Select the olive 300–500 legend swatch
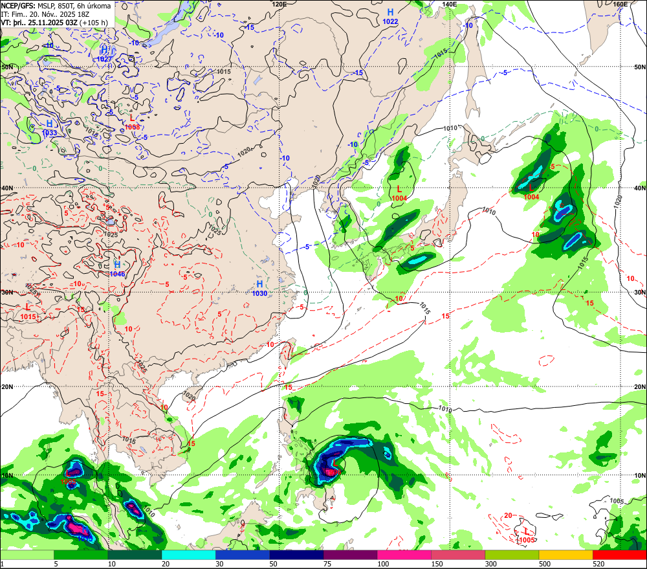The height and width of the screenshot is (569, 647). (512, 555)
